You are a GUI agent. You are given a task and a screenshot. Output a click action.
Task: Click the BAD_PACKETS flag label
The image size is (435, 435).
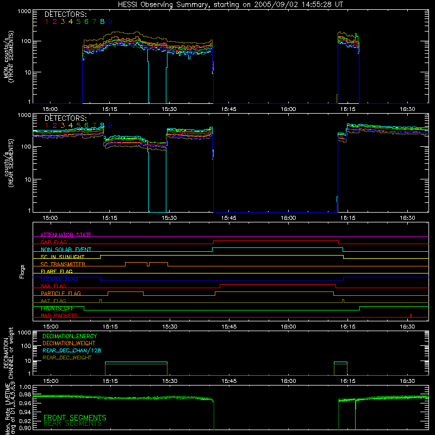point(59,315)
